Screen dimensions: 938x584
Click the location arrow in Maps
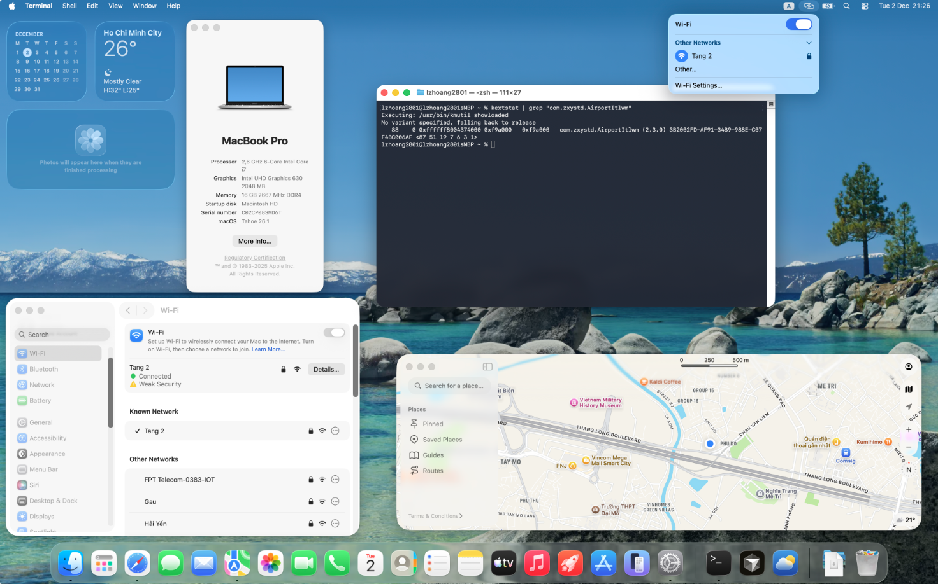click(x=909, y=407)
